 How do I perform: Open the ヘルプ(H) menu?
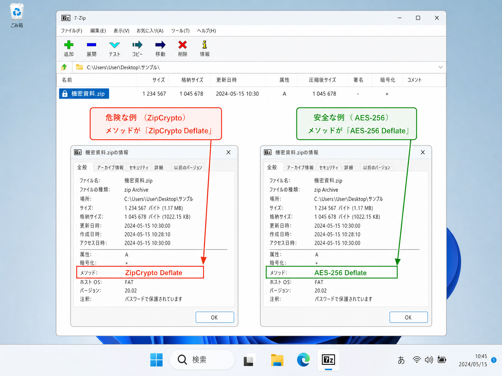point(206,31)
